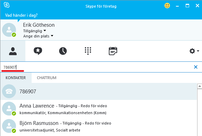Open the Contacts view person icon
Viewport: 202px width, 136px height.
[x=13, y=51]
